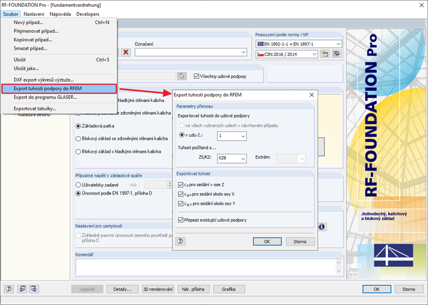Go to the previous table icon
The width and height of the screenshot is (428, 305).
pyautogui.click(x=23, y=289)
